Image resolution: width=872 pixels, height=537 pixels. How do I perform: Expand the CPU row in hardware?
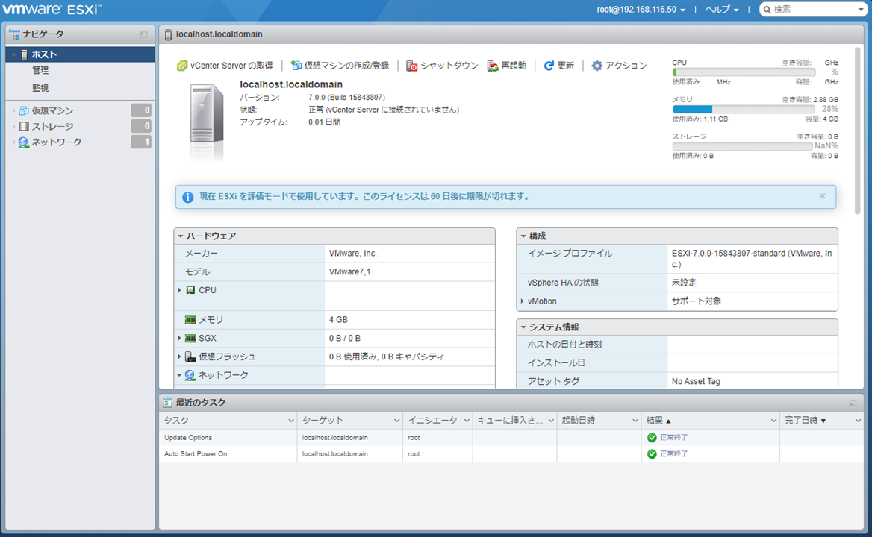coord(180,290)
